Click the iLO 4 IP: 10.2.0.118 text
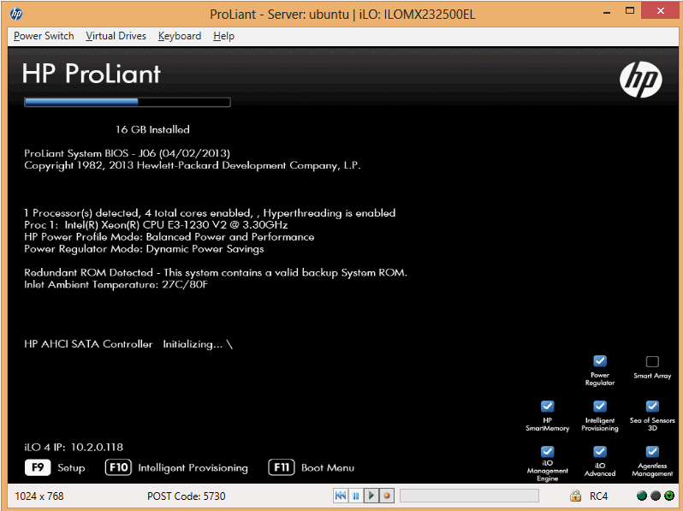This screenshot has height=511, width=683. coord(74,447)
